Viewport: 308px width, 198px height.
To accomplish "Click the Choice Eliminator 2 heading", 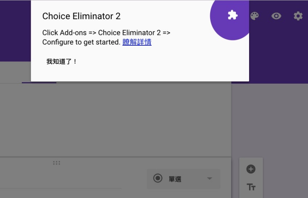I will pos(81,16).
